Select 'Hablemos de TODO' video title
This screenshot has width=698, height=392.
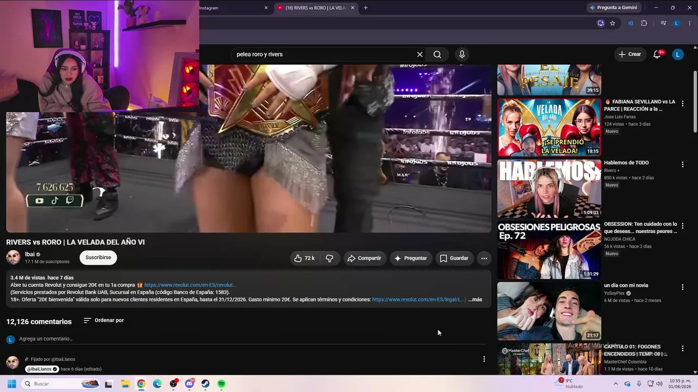(x=626, y=163)
